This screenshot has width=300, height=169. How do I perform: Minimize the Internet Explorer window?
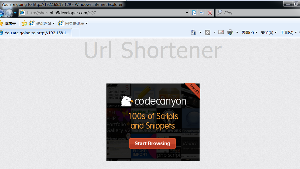(288, 4)
